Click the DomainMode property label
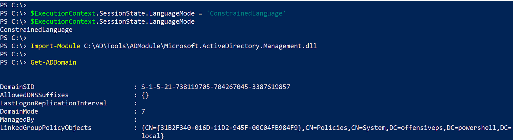 pyautogui.click(x=19, y=111)
